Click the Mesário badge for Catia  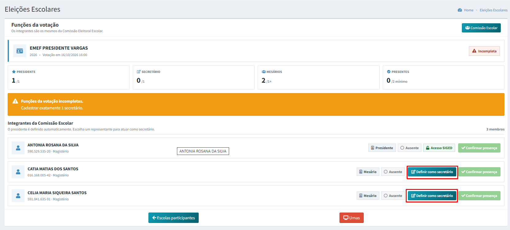tap(368, 172)
